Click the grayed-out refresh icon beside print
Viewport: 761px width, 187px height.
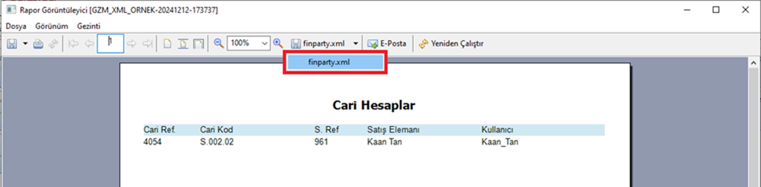click(x=53, y=44)
